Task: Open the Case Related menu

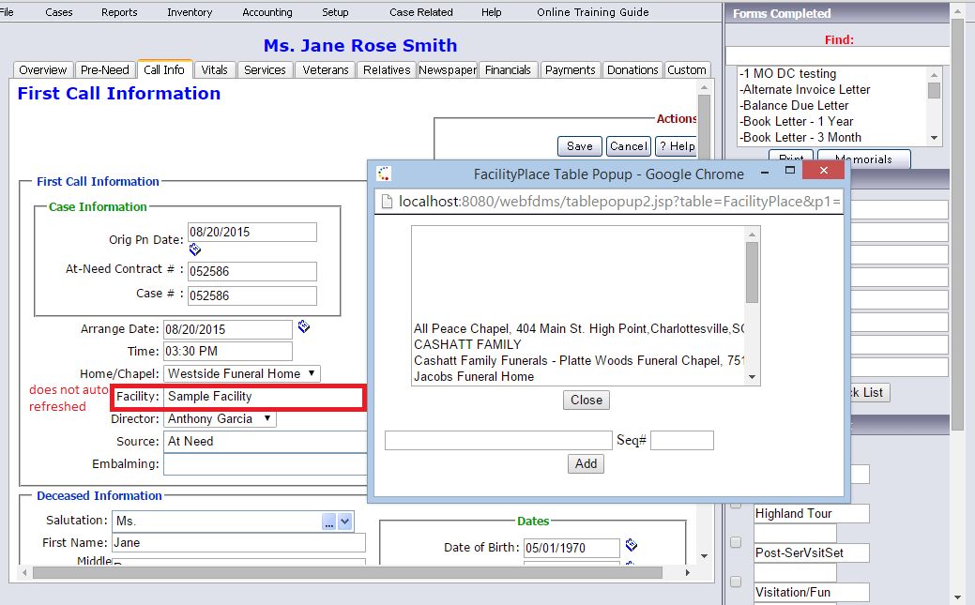Action: click(x=421, y=12)
